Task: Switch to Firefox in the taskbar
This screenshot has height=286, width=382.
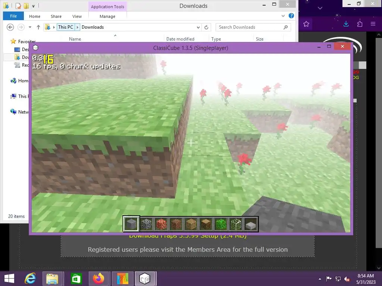Action: pos(98,279)
